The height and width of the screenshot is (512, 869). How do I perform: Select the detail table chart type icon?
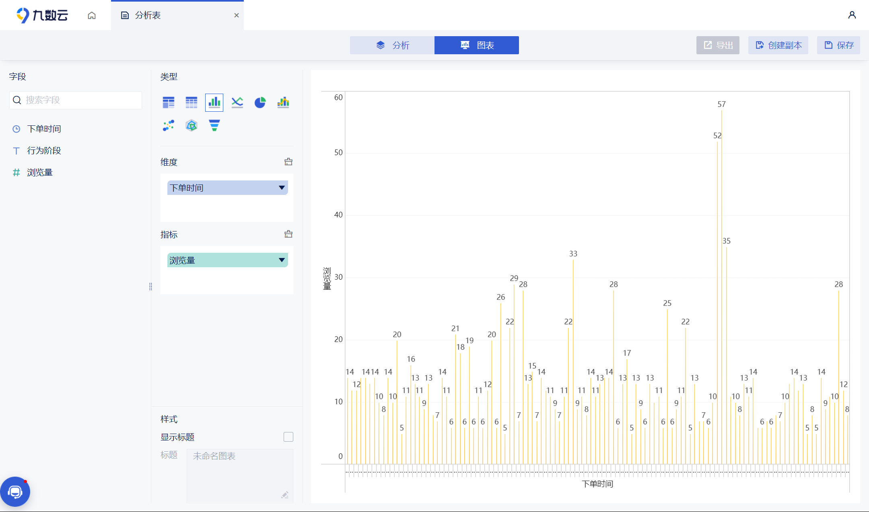192,102
